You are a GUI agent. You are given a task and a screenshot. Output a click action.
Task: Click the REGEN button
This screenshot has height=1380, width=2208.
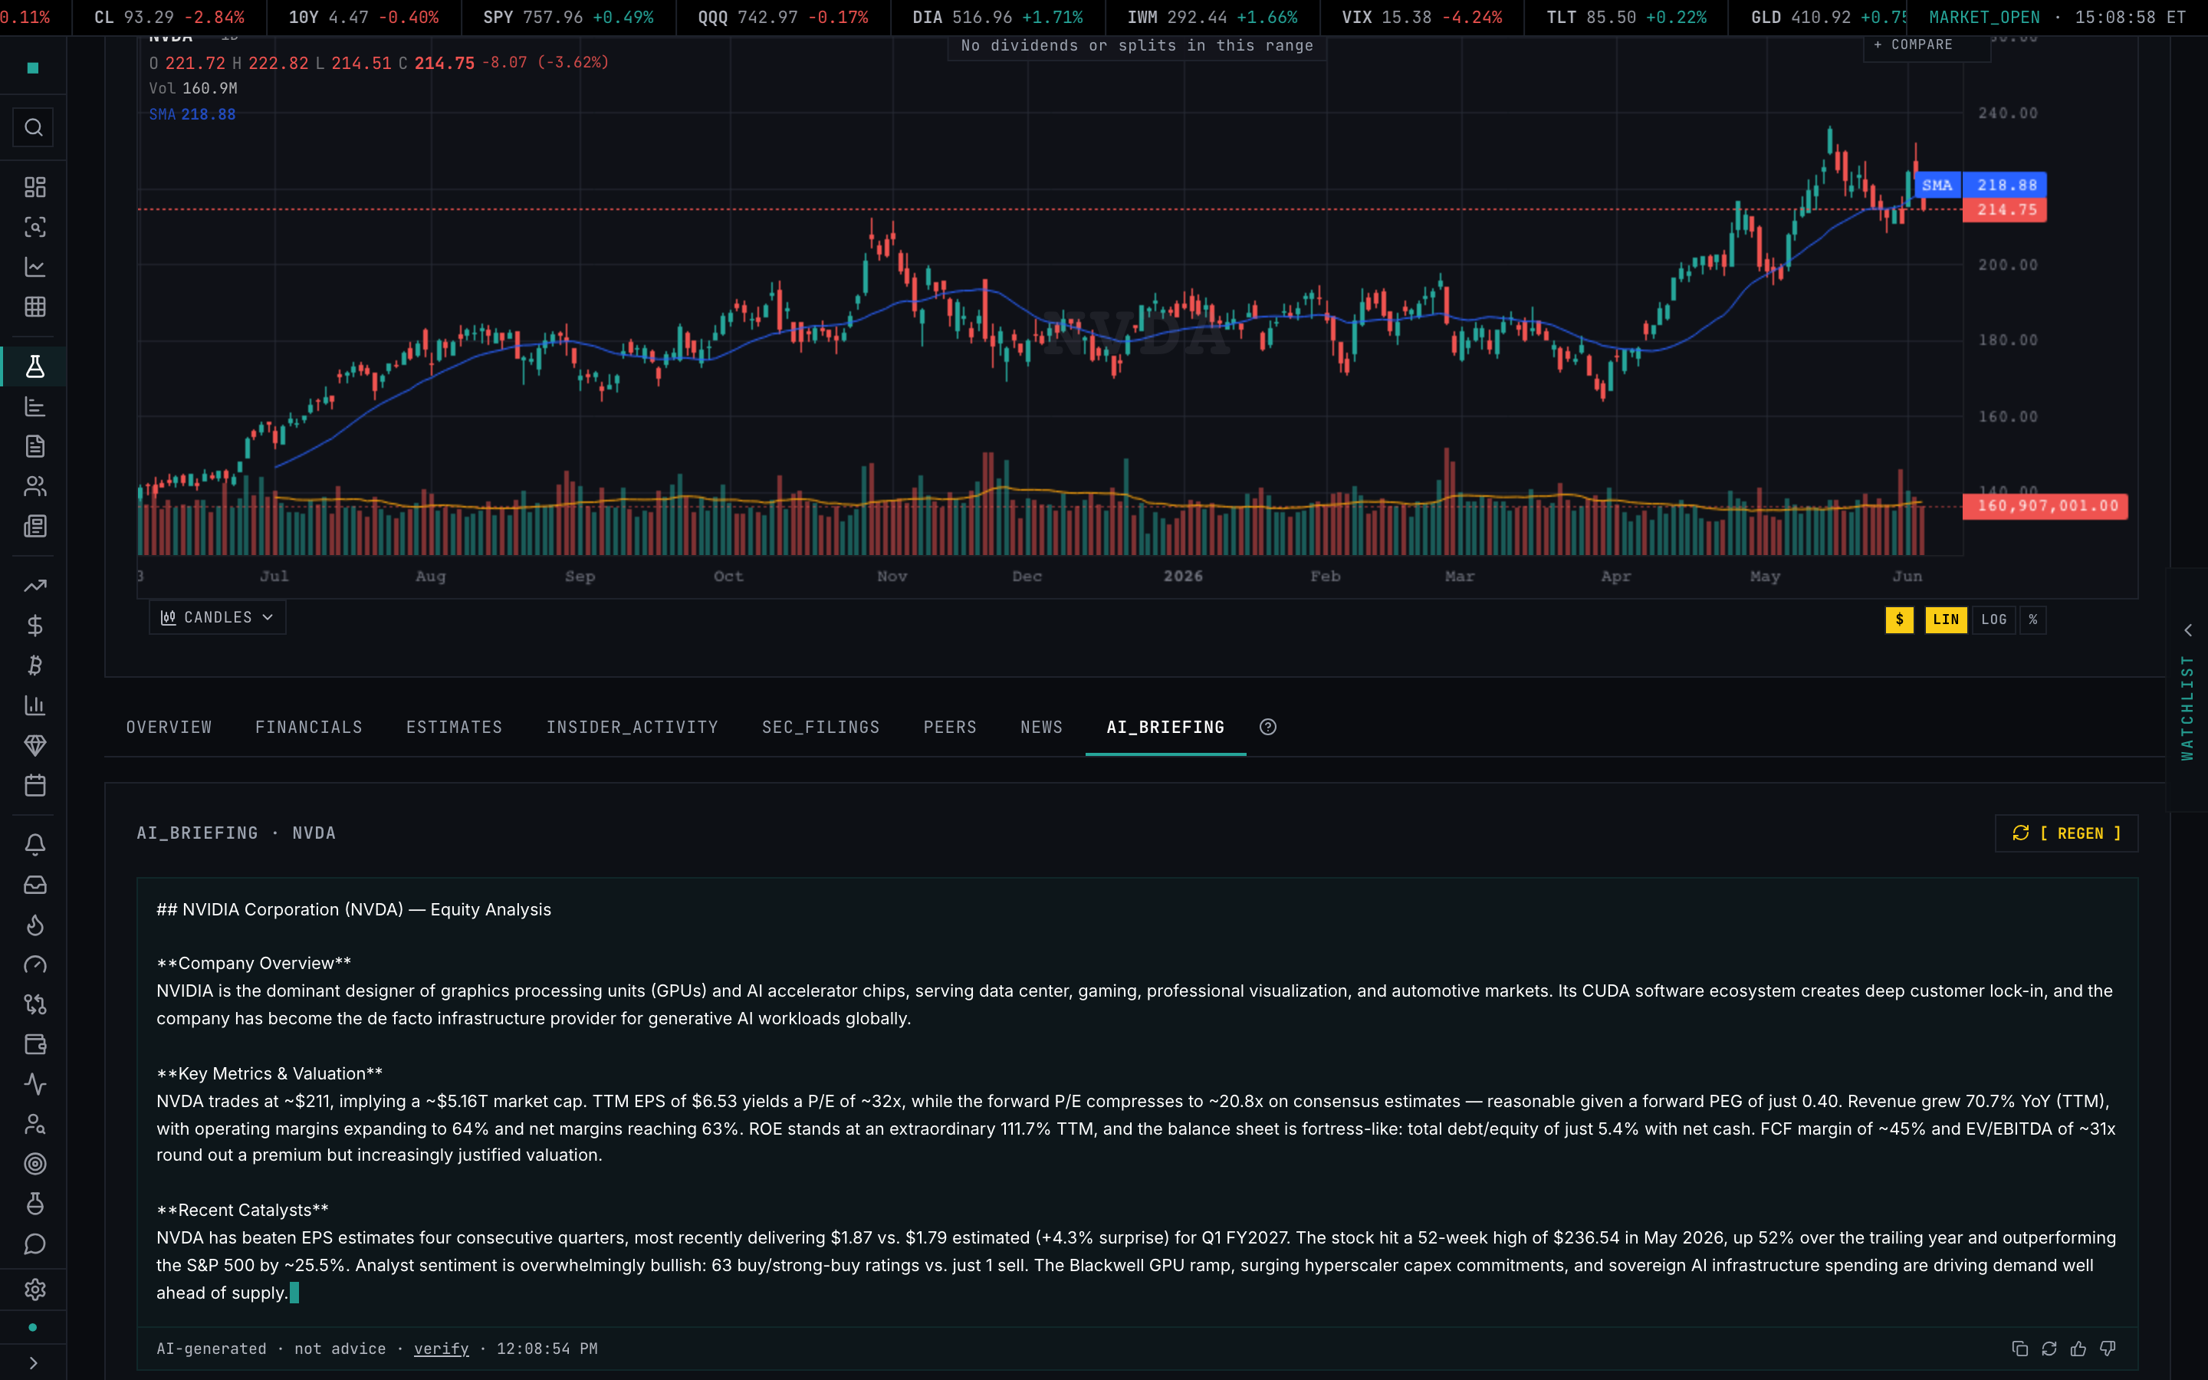tap(2067, 833)
